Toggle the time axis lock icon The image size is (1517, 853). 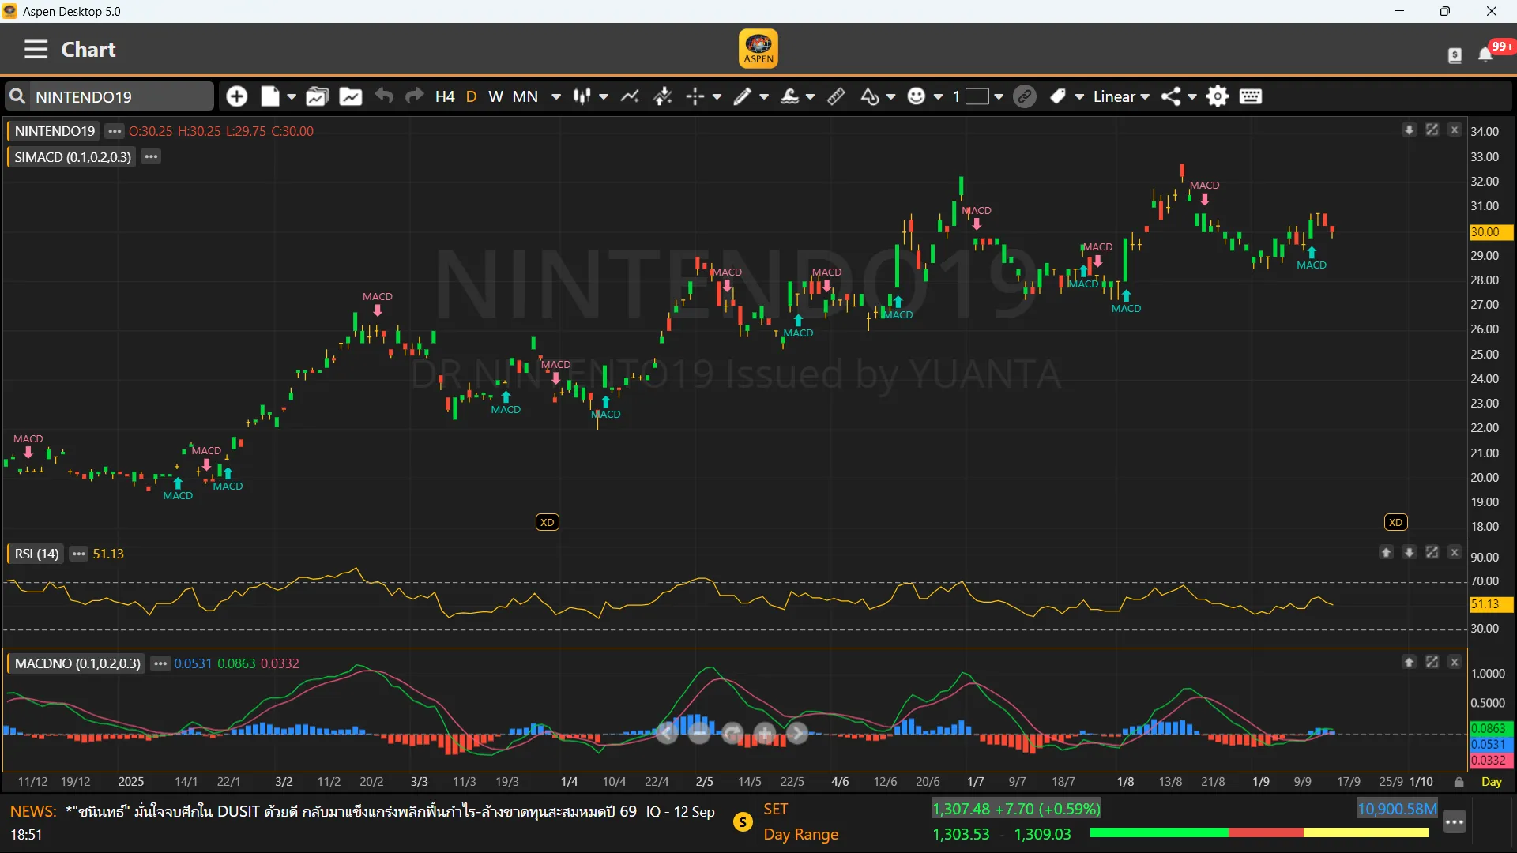(x=1459, y=782)
